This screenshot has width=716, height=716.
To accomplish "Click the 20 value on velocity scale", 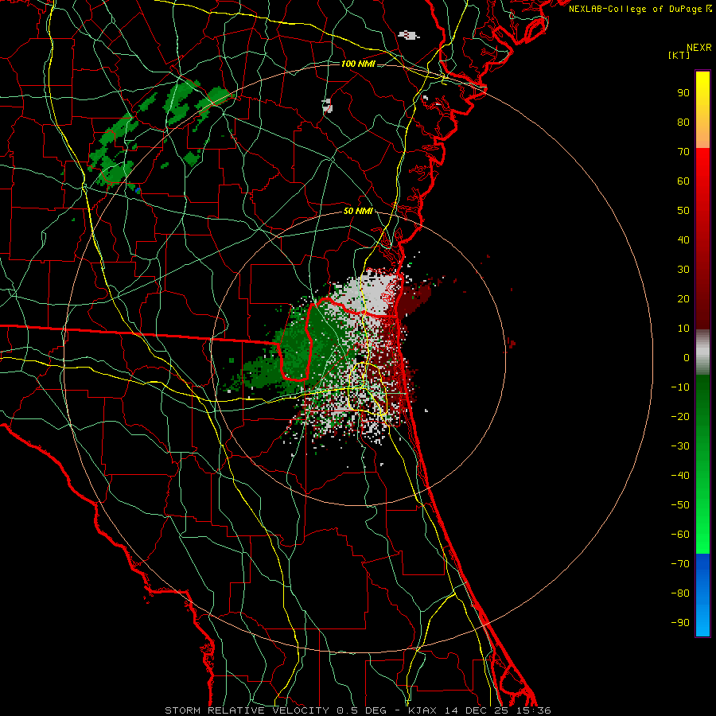I will 683,299.
